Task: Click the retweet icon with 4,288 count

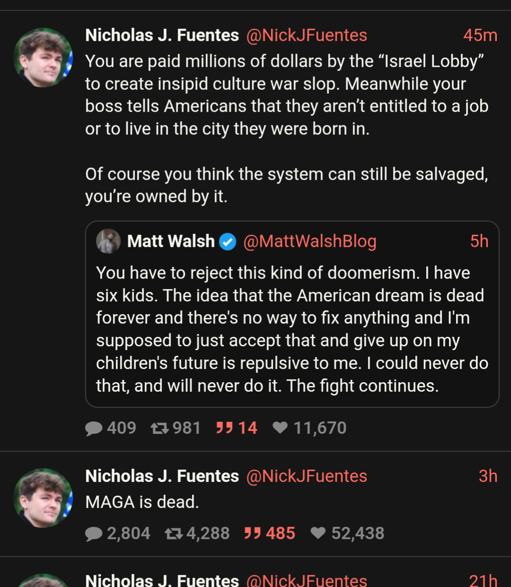Action: coord(173,534)
